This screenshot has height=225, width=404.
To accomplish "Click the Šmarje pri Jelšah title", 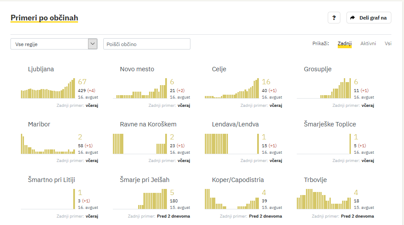I will [x=145, y=180].
